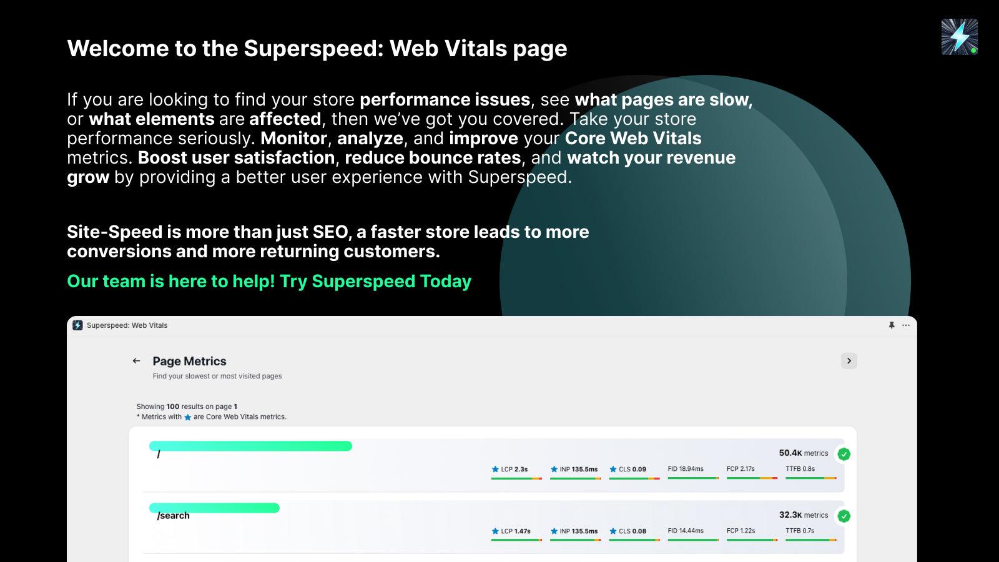Toggle the pin icon in the app bar
The height and width of the screenshot is (562, 999).
coord(891,325)
